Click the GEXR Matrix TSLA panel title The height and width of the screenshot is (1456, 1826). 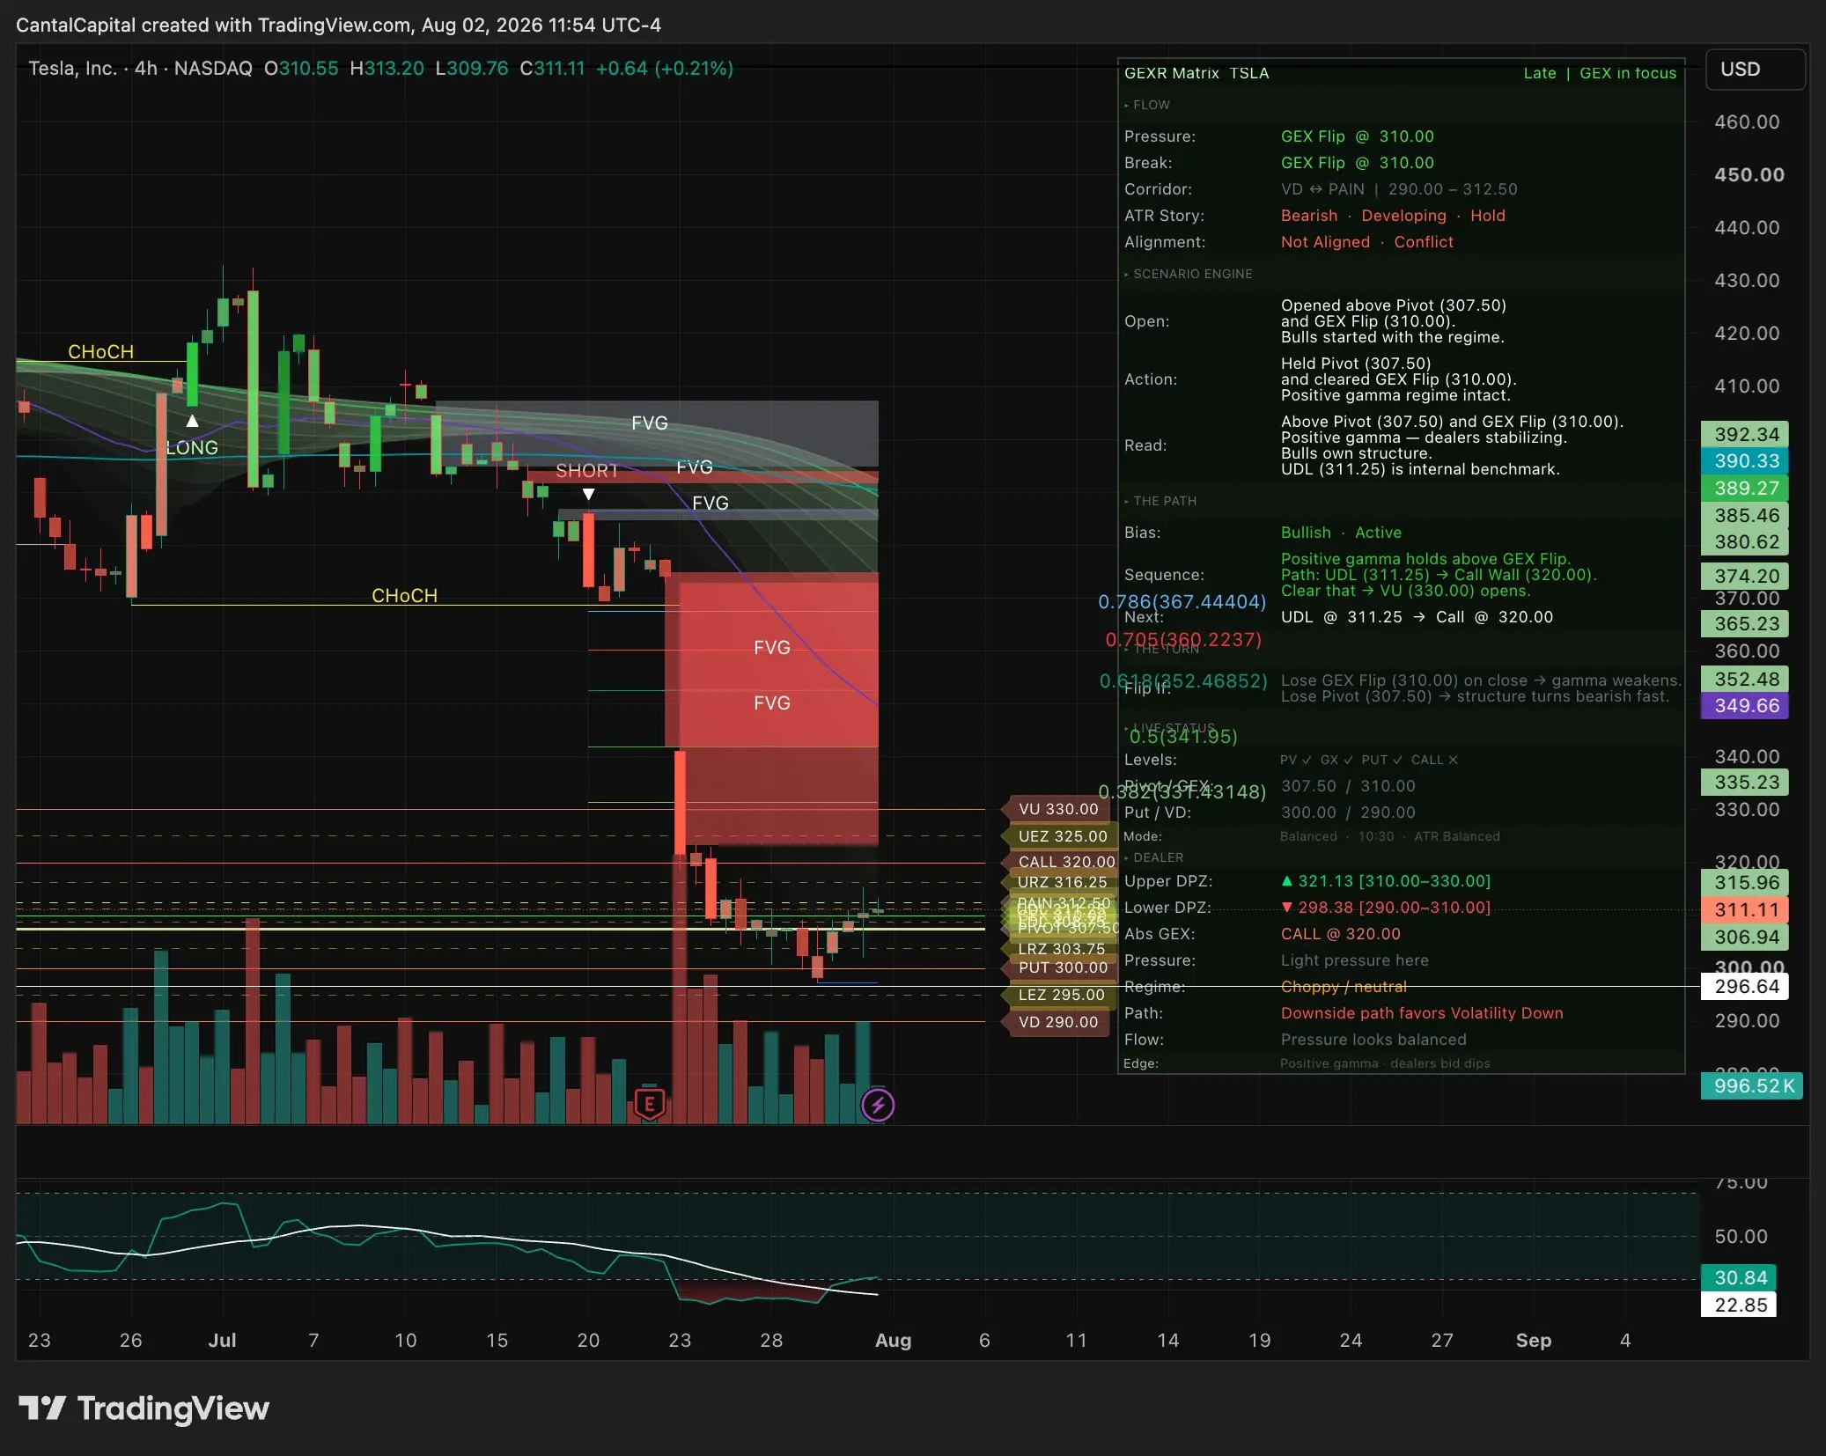click(1196, 73)
